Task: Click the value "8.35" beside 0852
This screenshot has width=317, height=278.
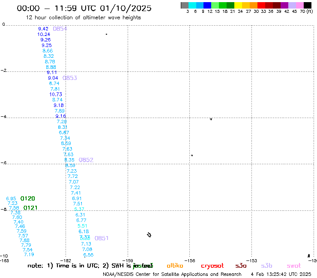Action: (69, 160)
